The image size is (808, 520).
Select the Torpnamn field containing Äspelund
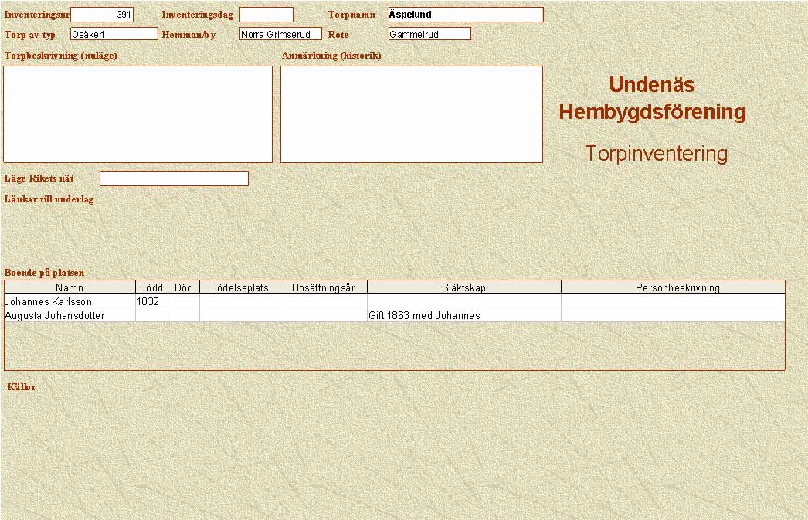[465, 15]
